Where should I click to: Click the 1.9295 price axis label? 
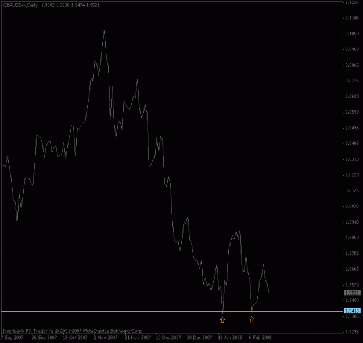[352, 332]
